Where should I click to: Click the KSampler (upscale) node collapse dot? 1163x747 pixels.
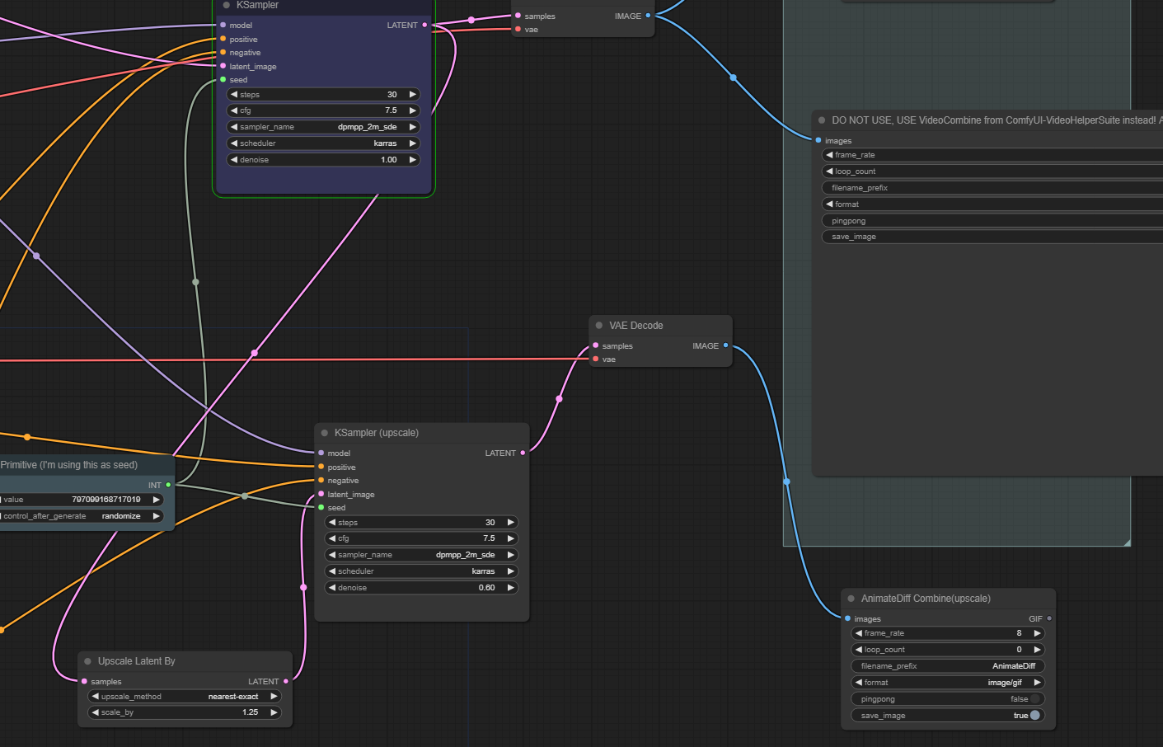(325, 433)
